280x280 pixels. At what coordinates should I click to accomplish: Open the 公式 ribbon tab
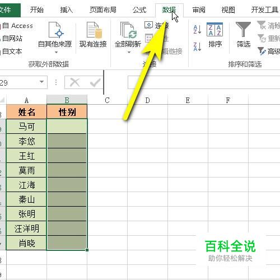click(x=139, y=10)
